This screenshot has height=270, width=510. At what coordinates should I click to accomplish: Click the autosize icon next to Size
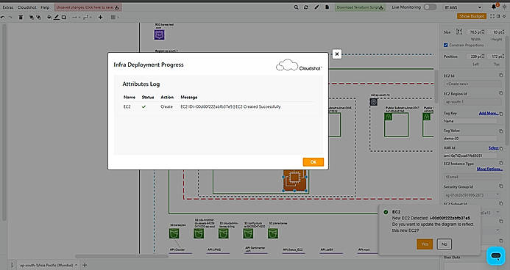tap(459, 32)
